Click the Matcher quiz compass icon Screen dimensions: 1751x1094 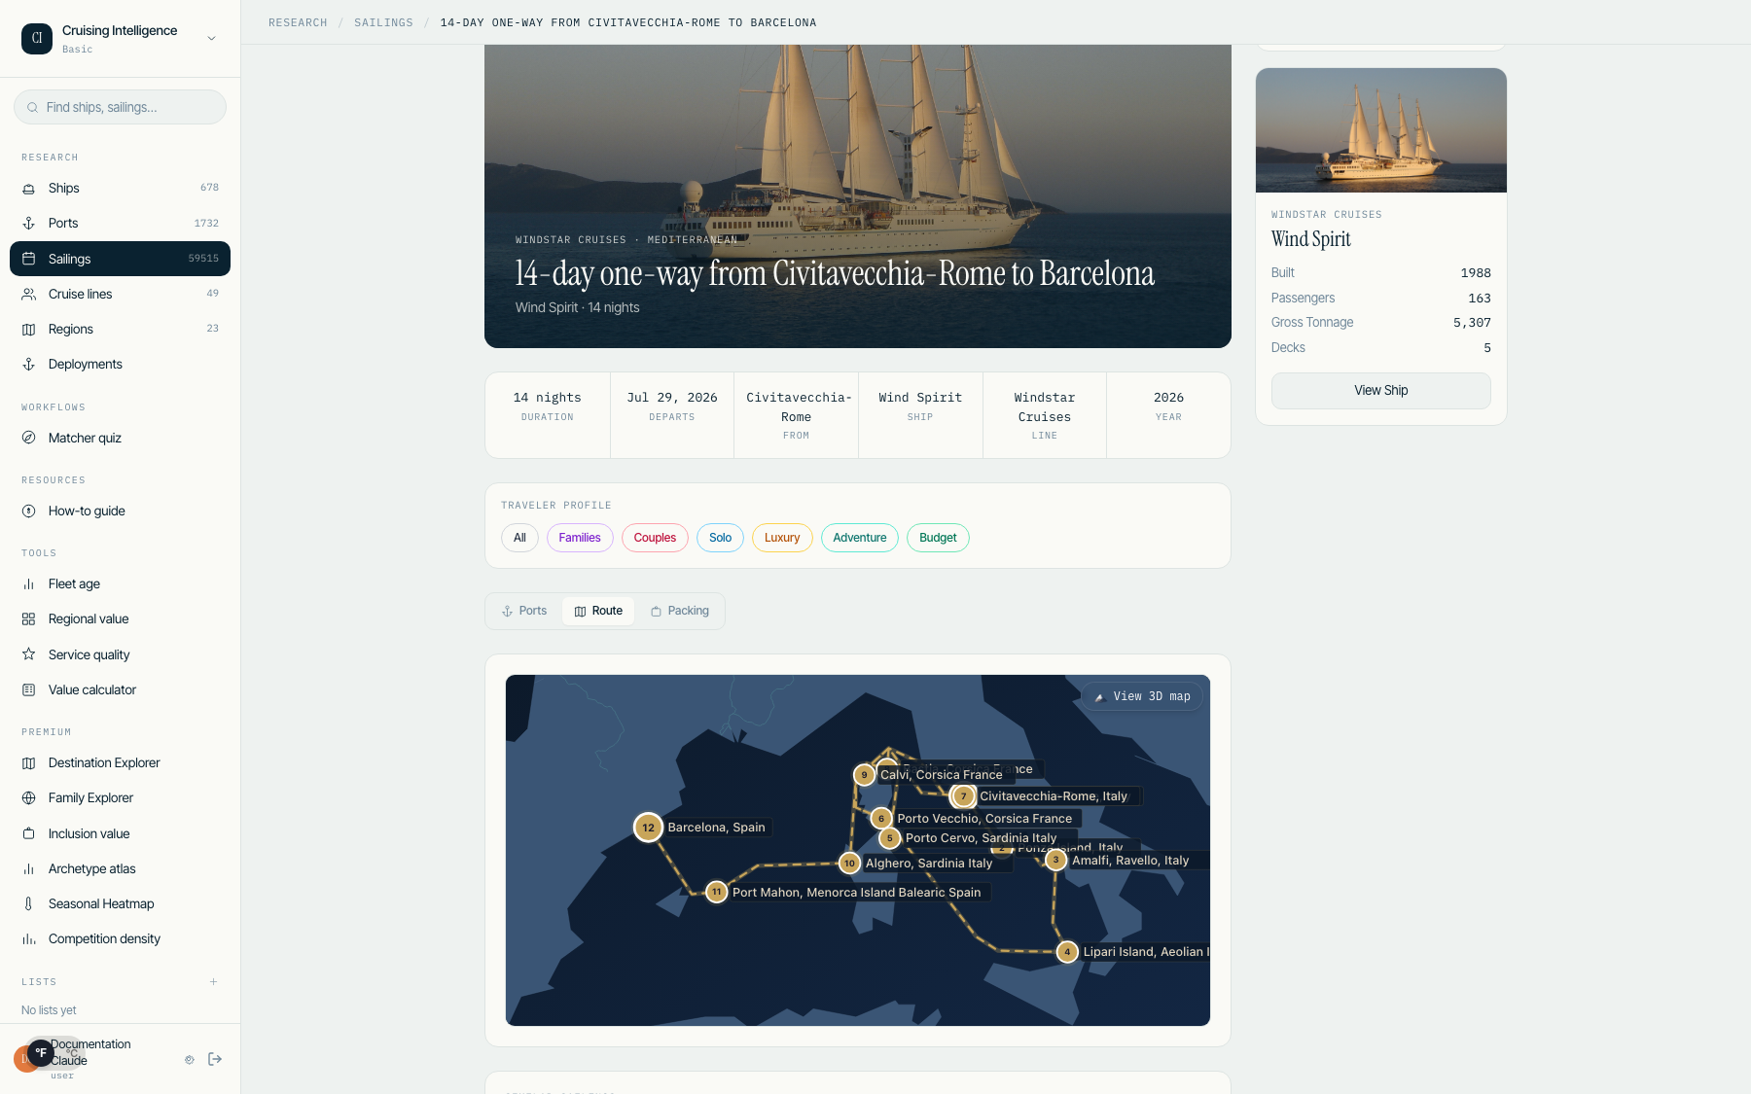click(29, 438)
